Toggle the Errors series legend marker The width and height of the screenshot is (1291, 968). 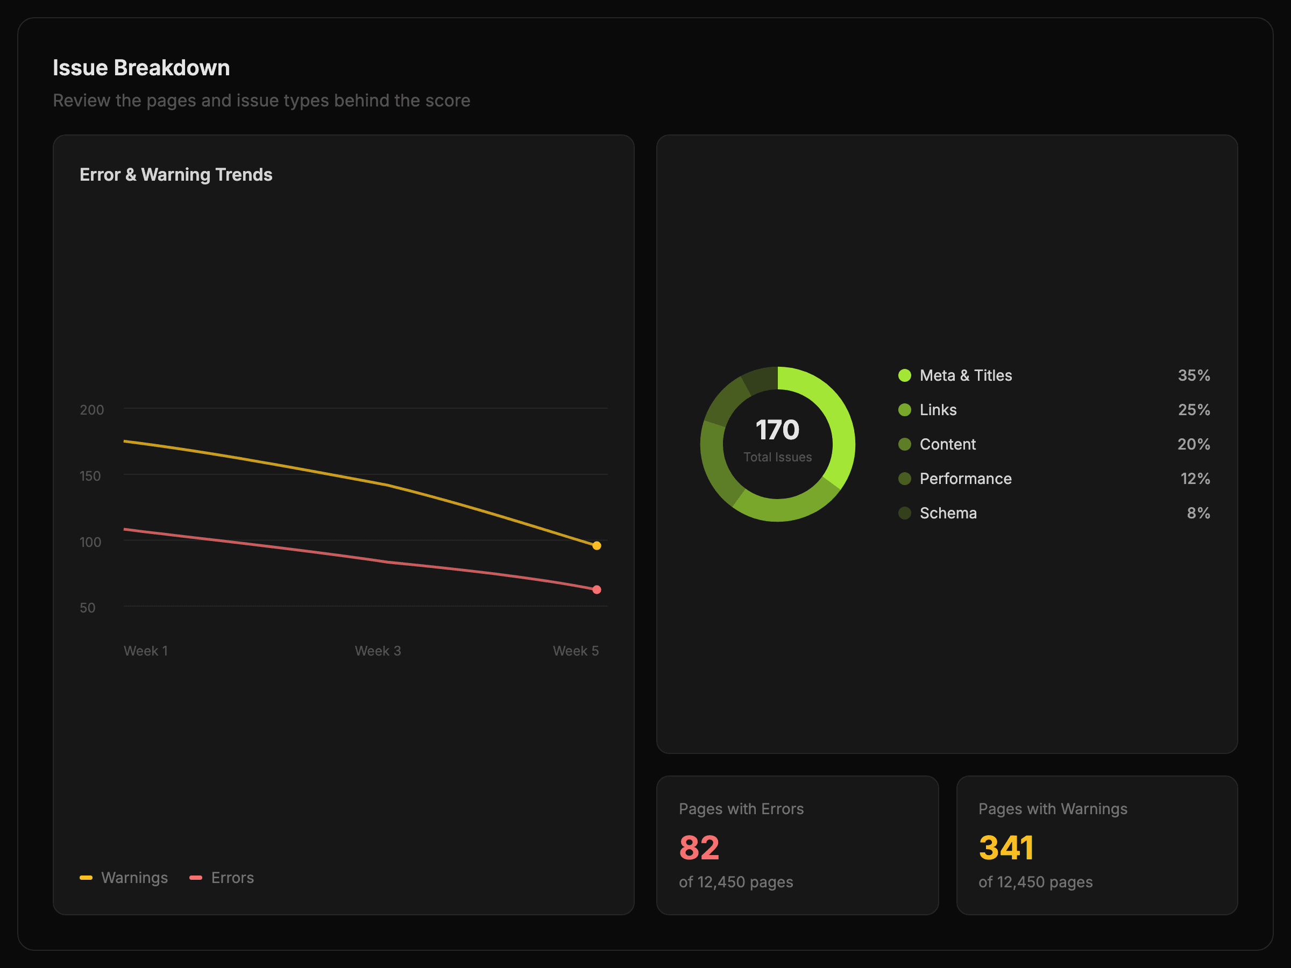(x=196, y=878)
